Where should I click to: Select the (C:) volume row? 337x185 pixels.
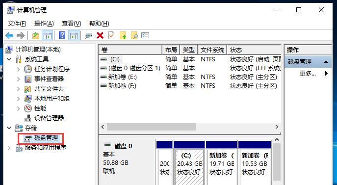pyautogui.click(x=190, y=59)
